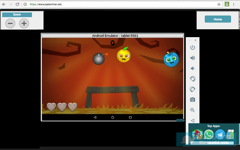240x150 pixels.
Task: Reload the page with the refresh icon
Action: [18, 4]
